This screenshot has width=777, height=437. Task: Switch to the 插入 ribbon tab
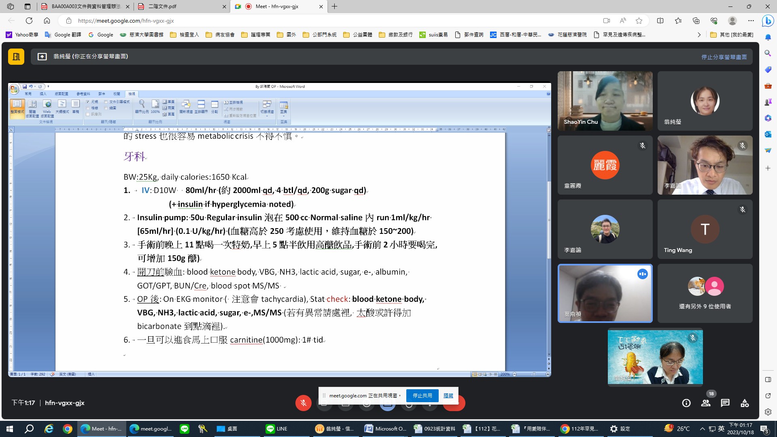pyautogui.click(x=43, y=94)
